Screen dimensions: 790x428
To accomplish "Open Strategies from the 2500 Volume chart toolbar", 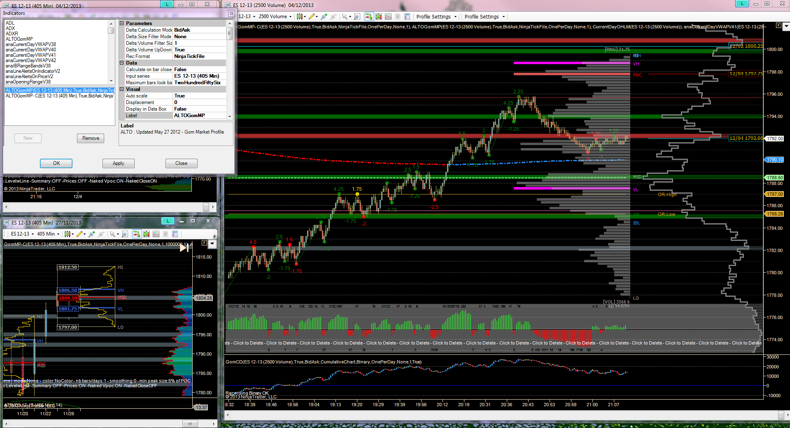I will tap(398, 16).
